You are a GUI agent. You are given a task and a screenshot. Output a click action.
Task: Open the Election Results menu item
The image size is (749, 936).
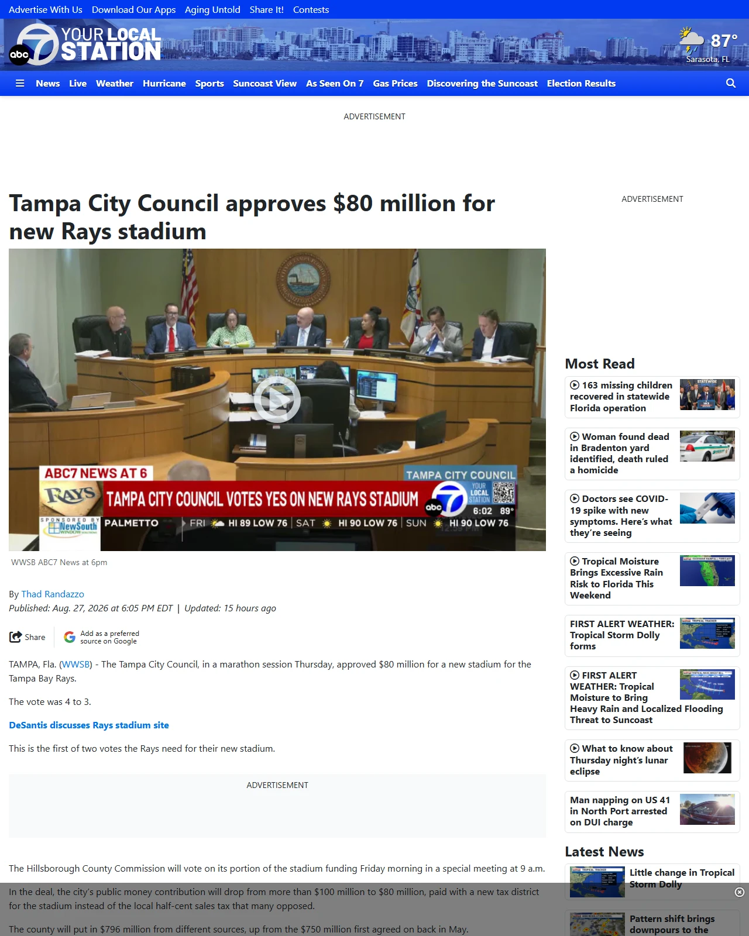pos(581,83)
